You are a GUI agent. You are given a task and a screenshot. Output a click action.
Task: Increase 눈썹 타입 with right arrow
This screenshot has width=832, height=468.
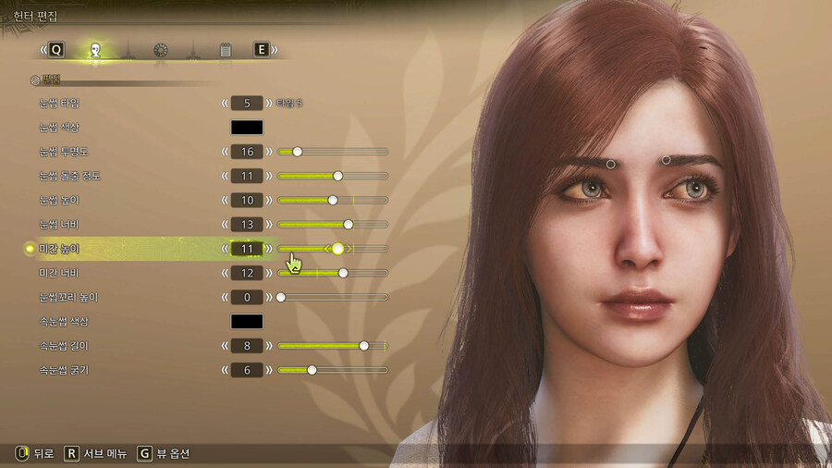click(x=270, y=103)
